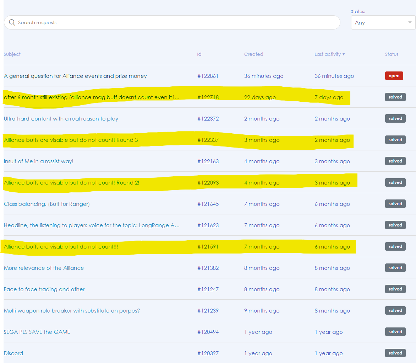Sort by the Status column header

pos(392,54)
